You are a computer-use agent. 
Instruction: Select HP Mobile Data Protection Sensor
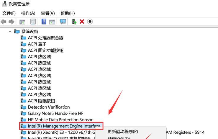pos(60,120)
